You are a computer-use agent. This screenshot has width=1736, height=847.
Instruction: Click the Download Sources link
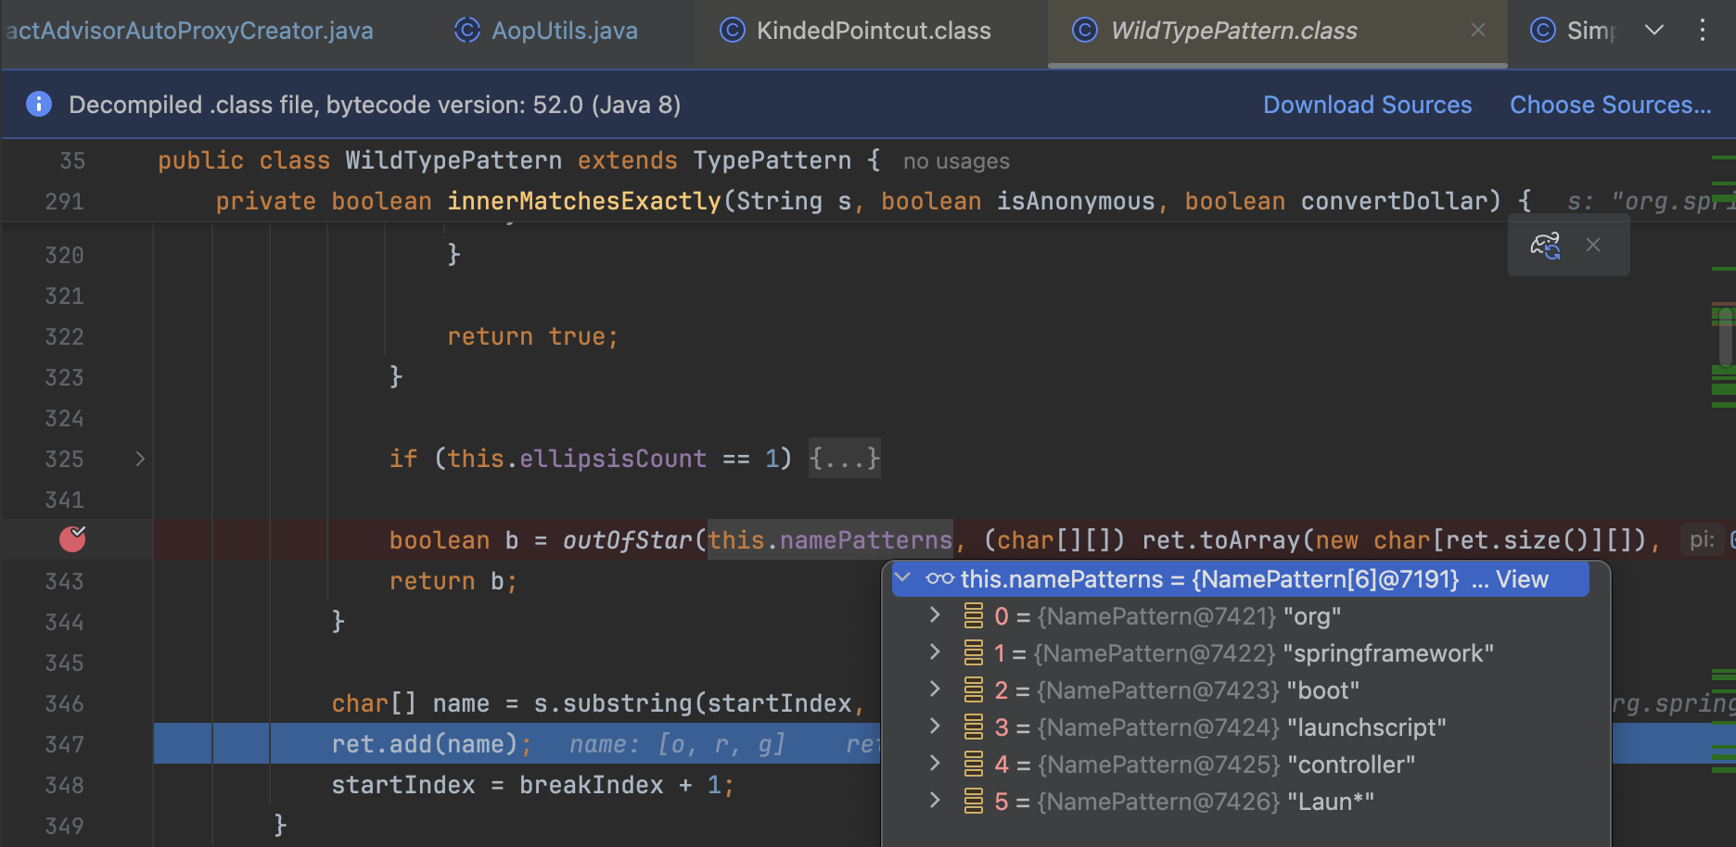coord(1367,105)
